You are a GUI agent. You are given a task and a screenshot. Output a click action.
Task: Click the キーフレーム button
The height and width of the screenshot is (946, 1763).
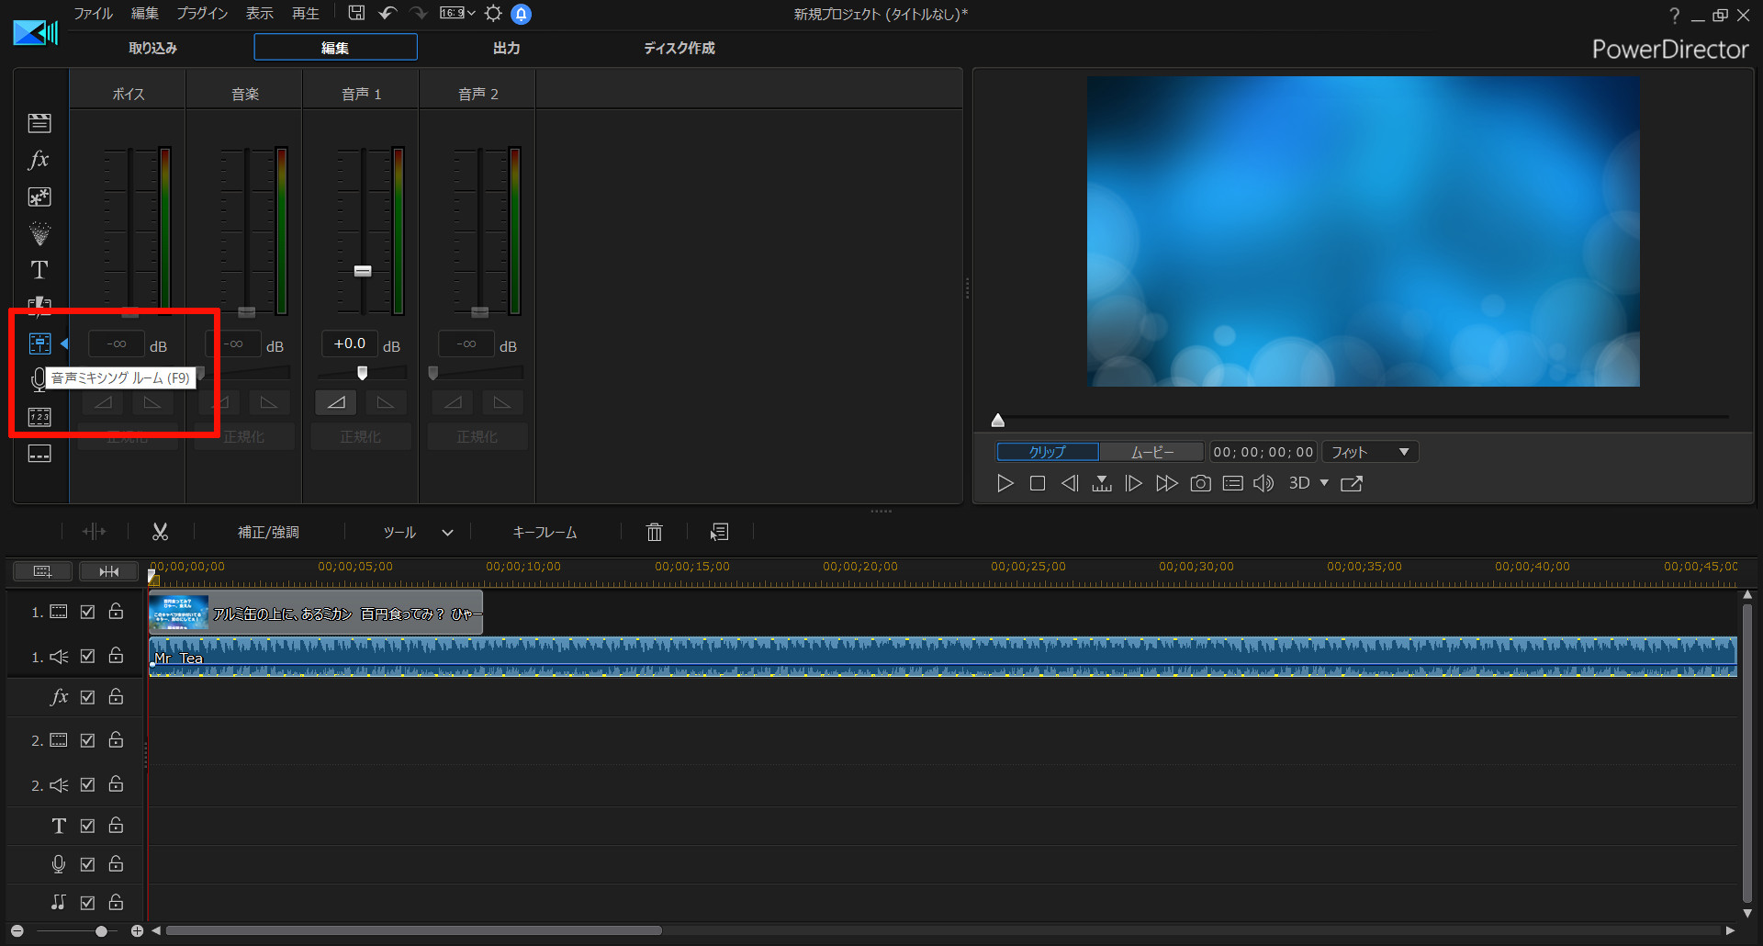click(545, 532)
